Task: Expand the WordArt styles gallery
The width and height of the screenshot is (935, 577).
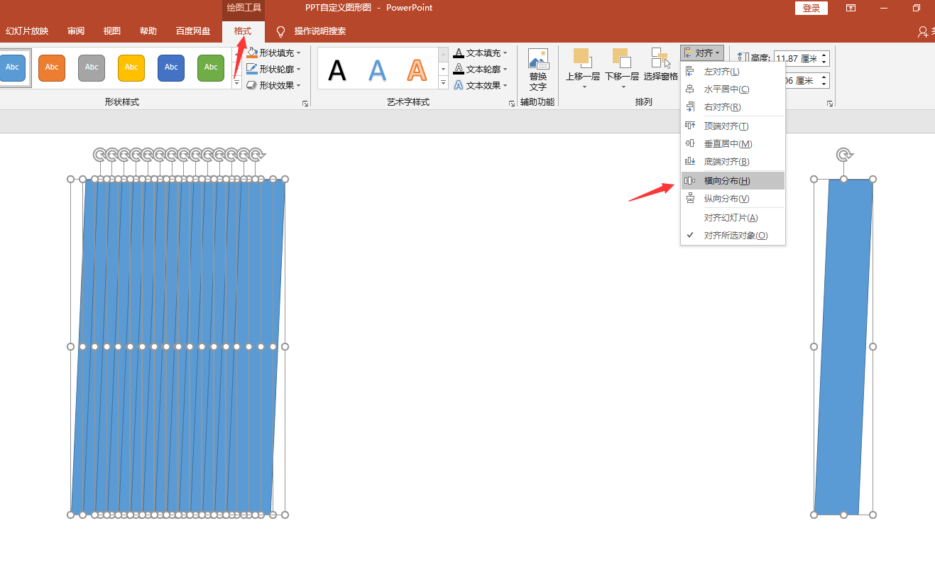Action: click(x=444, y=84)
